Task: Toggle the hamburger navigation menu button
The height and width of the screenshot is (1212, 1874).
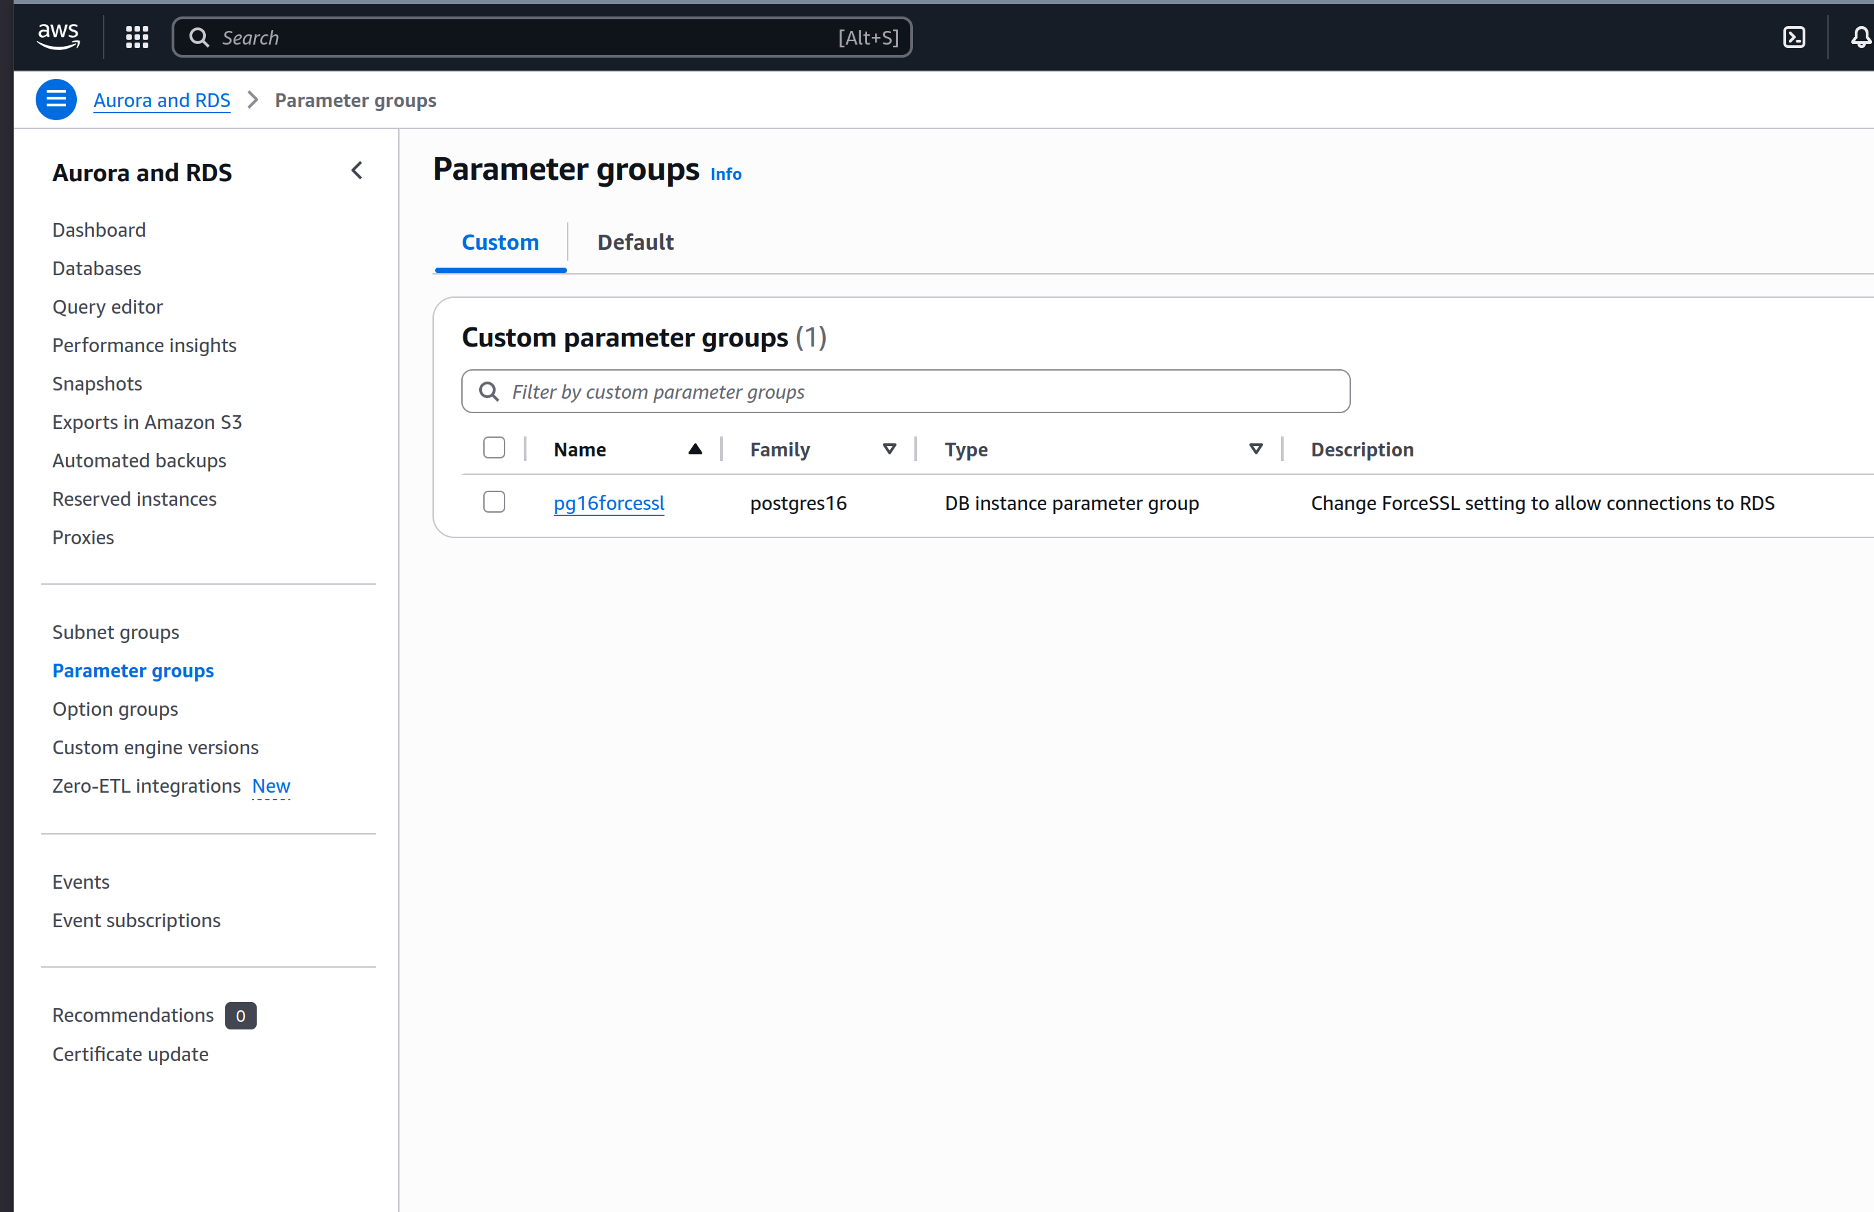Action: 56,99
